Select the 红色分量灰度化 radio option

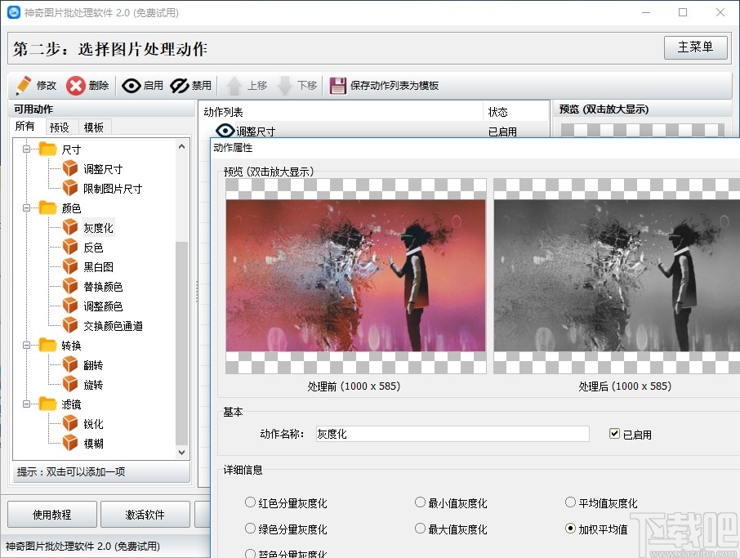click(x=249, y=502)
